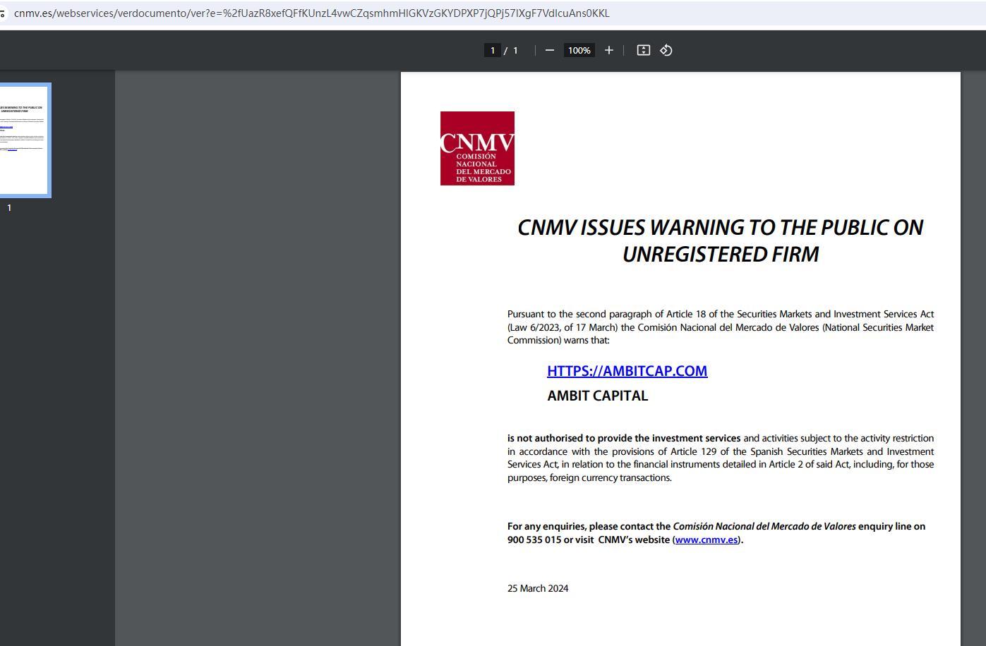Screen dimensions: 986x646
Task: Select the page 1 thumbnail preview
Action: pyautogui.click(x=23, y=140)
